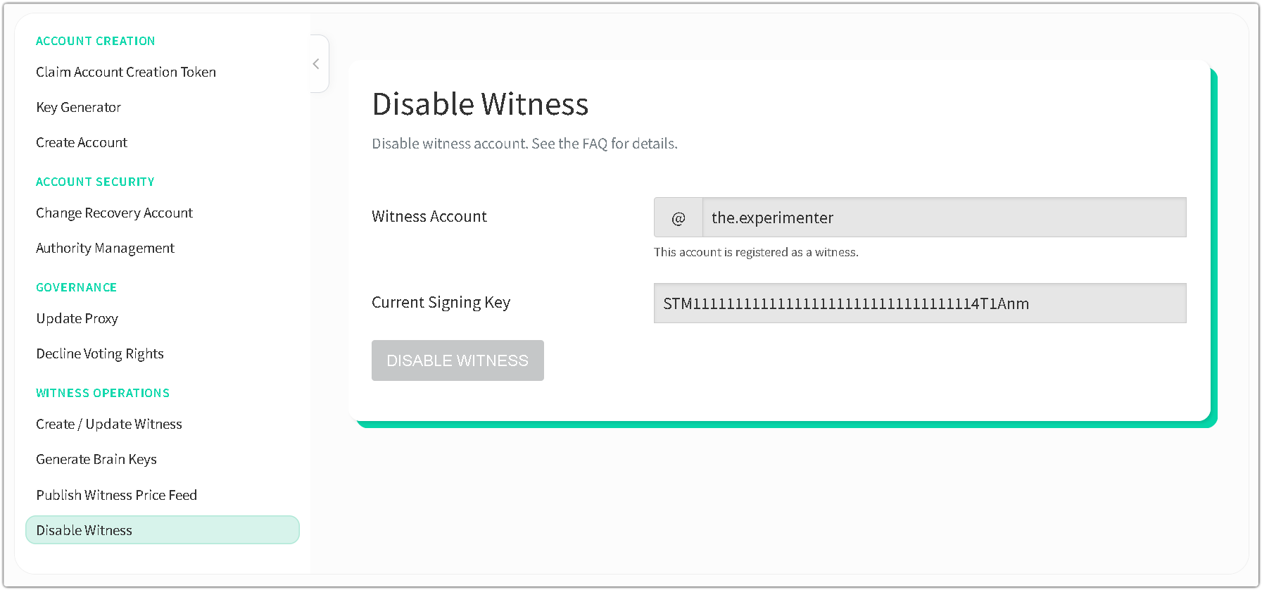Click the @ symbol beside witness account
Viewport: 1262px width, 590px height.
click(678, 218)
